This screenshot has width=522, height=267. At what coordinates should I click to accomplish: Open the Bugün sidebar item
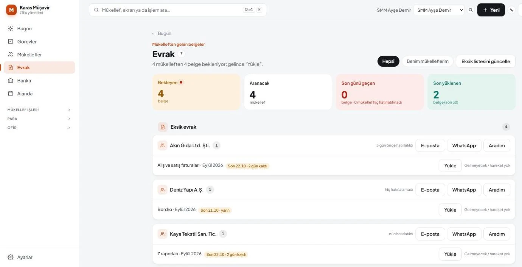[x=39, y=29]
